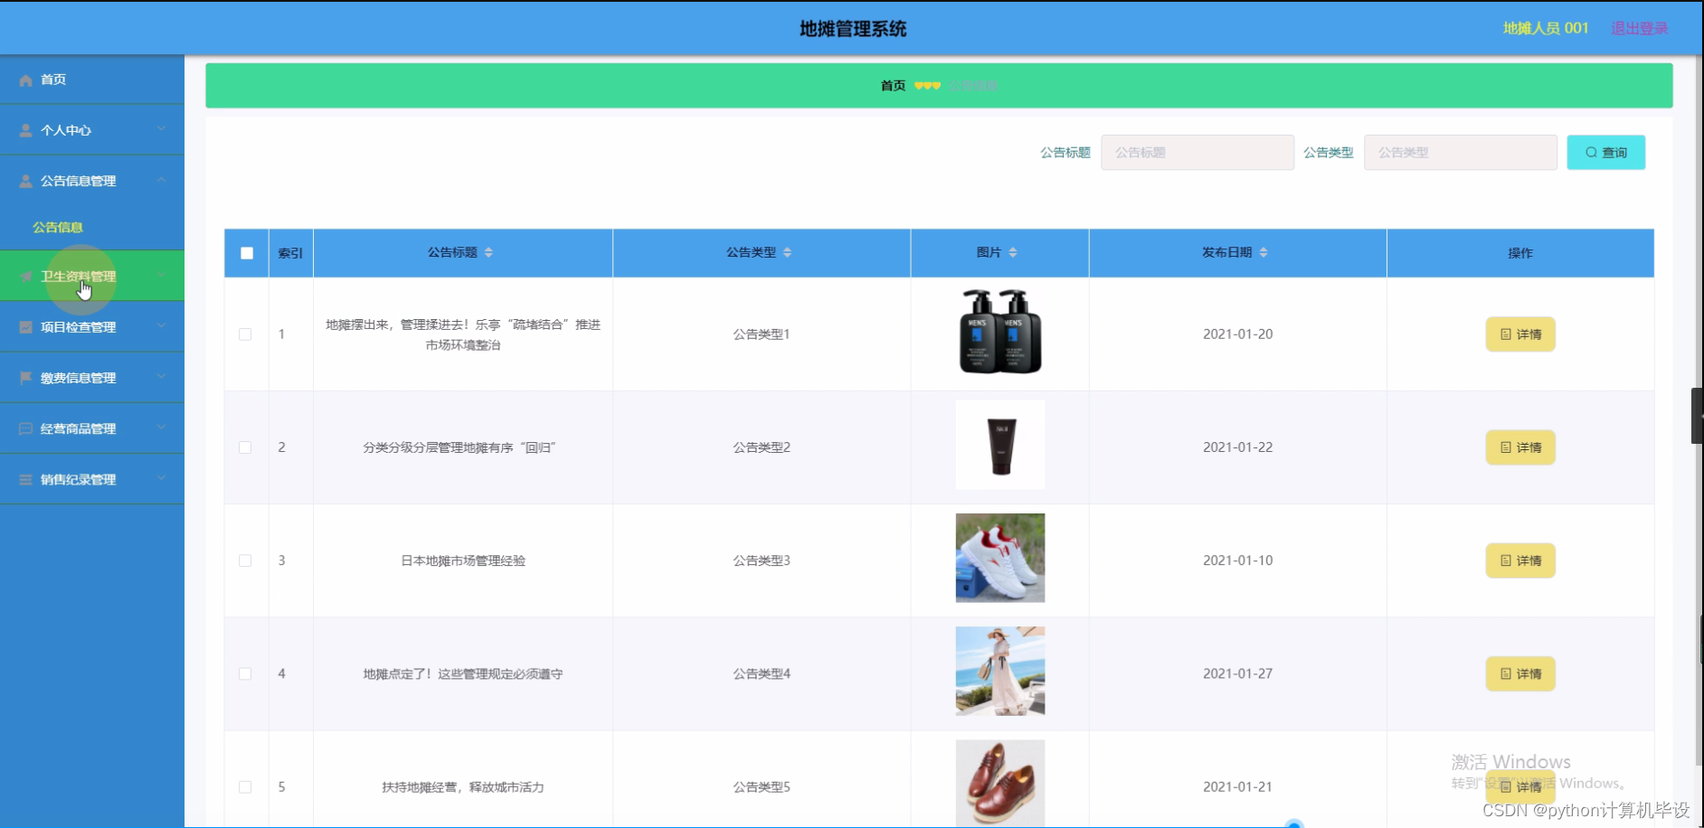Toggle the select-all checkbox in table header
The image size is (1704, 828).
coord(245,253)
